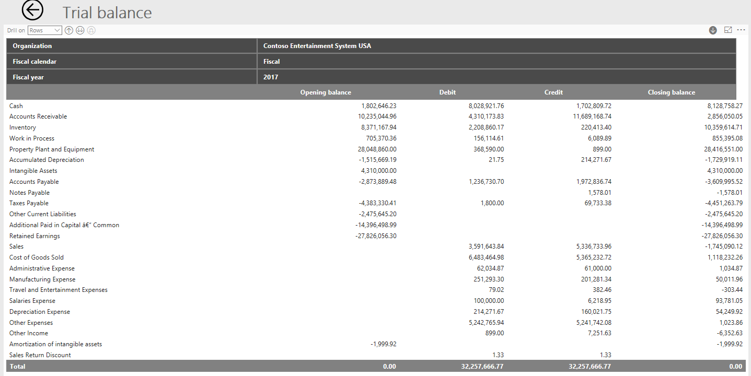Screen dimensions: 751x376
Task: Click Other Expenses credit 5,241,742.08
Action: click(594, 323)
